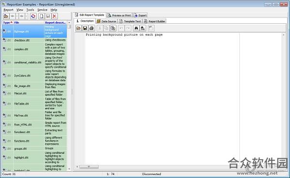
Task: Click the 'Disconnected' status bar entry
Action: (151, 174)
